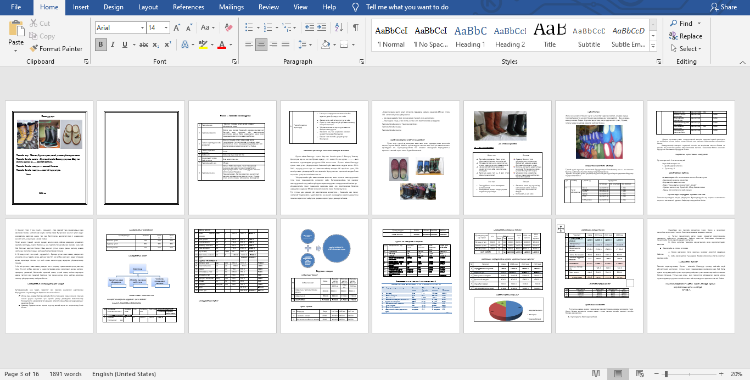This screenshot has height=380, width=750.
Task: Switch to the Layout ribbon tab
Action: 148,7
